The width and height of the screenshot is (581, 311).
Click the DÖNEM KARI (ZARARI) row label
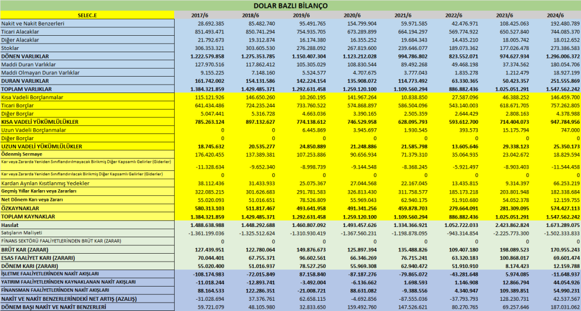click(29, 266)
